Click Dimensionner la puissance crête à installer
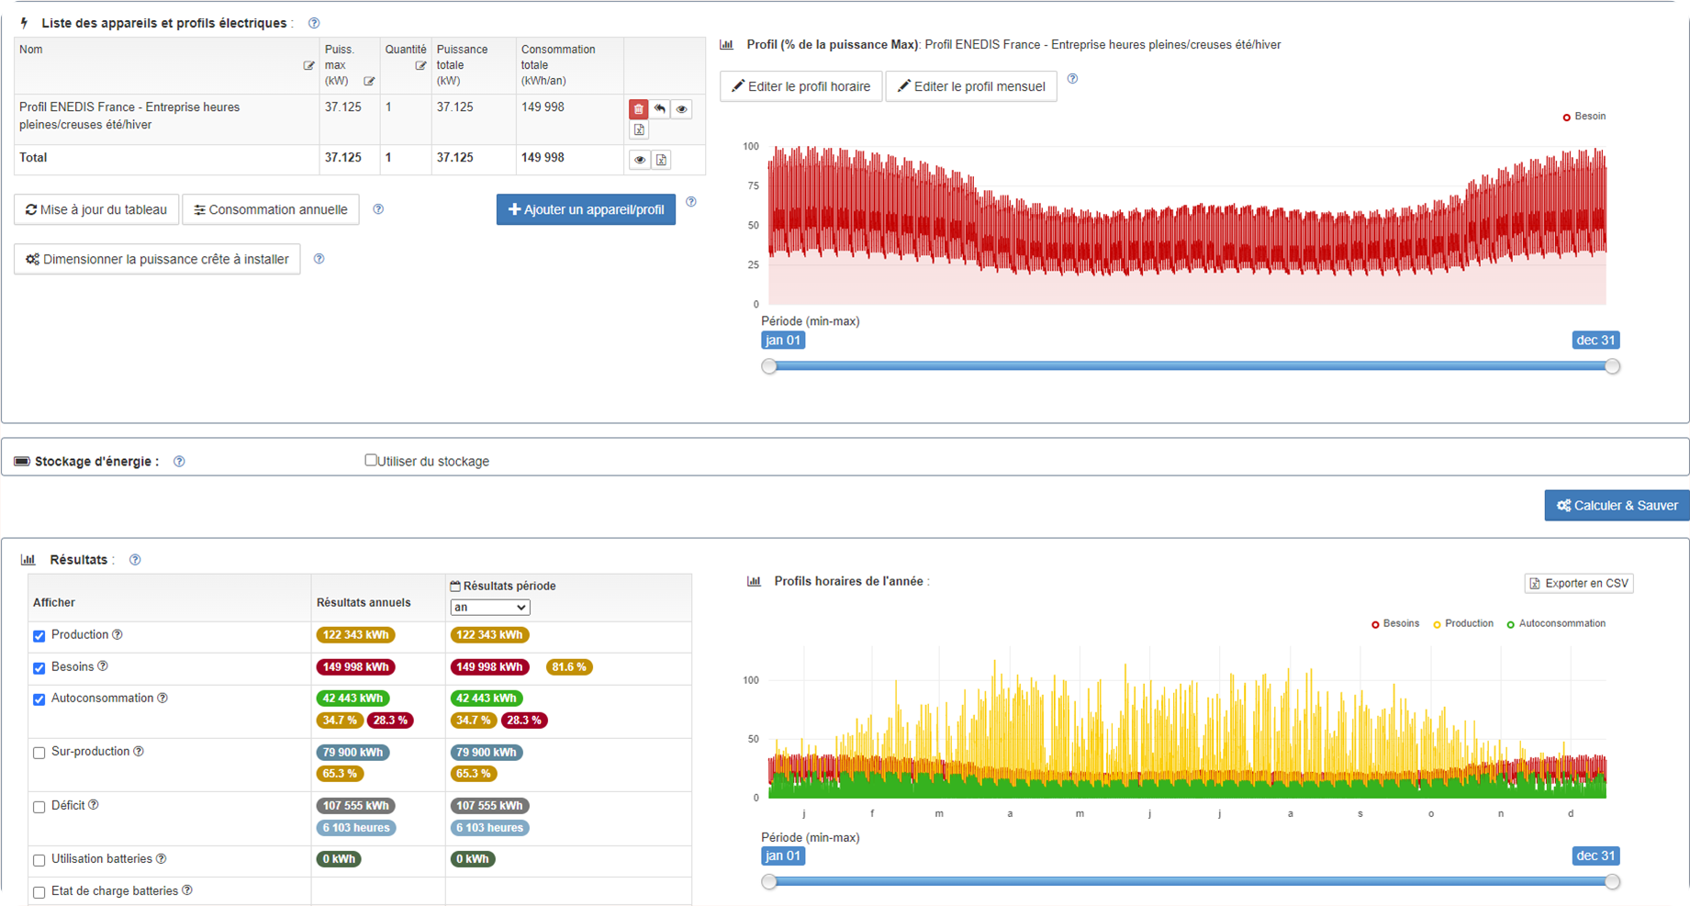The image size is (1690, 906). 157,259
